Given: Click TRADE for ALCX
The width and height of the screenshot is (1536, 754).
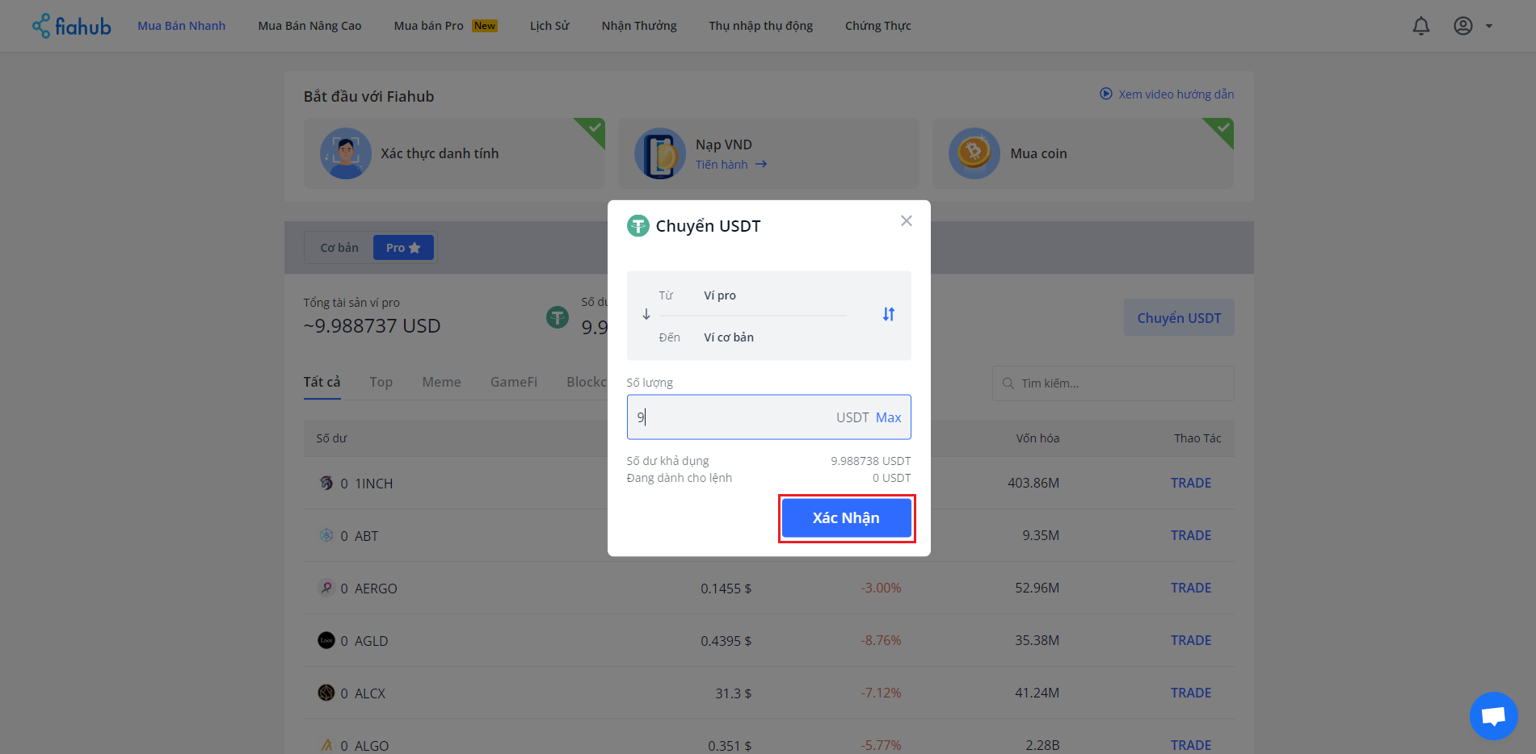Looking at the screenshot, I should click(x=1191, y=693).
